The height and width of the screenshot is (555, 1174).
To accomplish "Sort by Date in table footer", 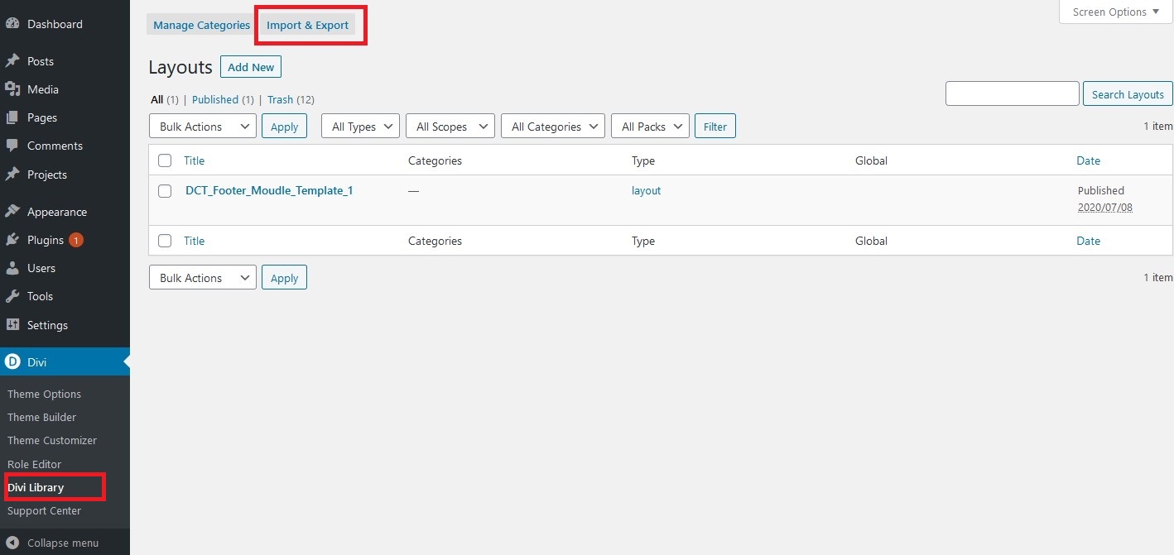I will coord(1089,241).
